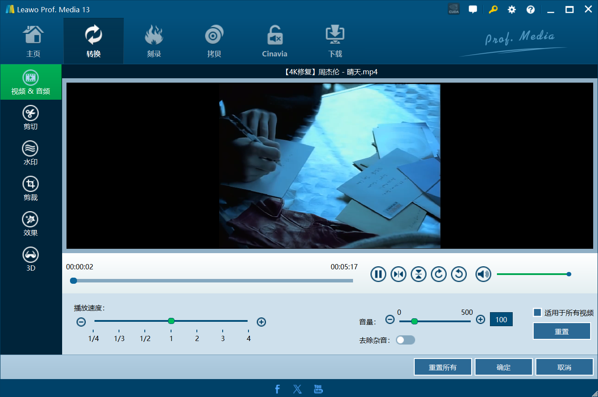Click the 重置所有 button
The height and width of the screenshot is (397, 598).
(x=443, y=367)
